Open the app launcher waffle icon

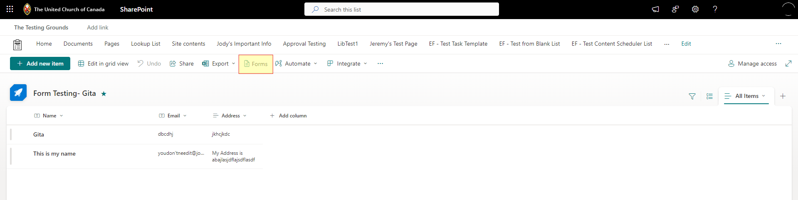tap(10, 9)
